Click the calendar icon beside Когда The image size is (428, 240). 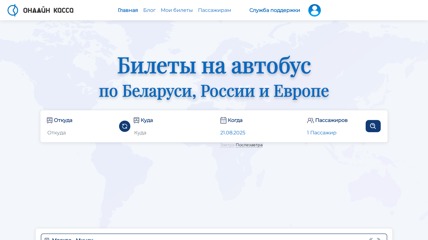223,120
